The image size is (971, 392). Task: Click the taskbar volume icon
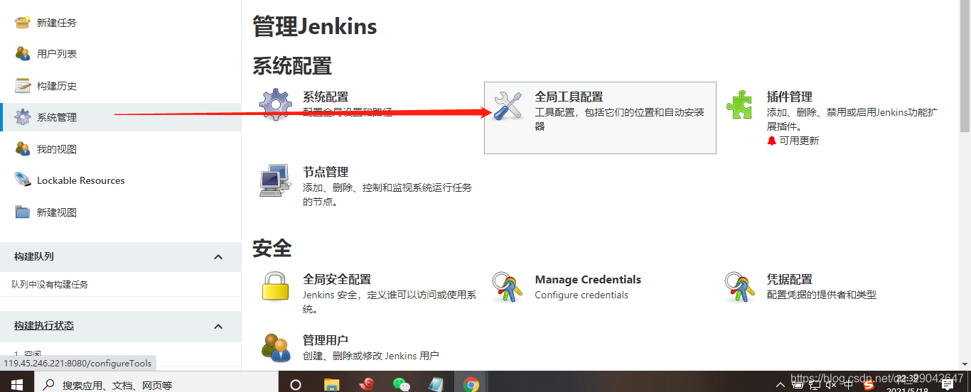pos(831,385)
